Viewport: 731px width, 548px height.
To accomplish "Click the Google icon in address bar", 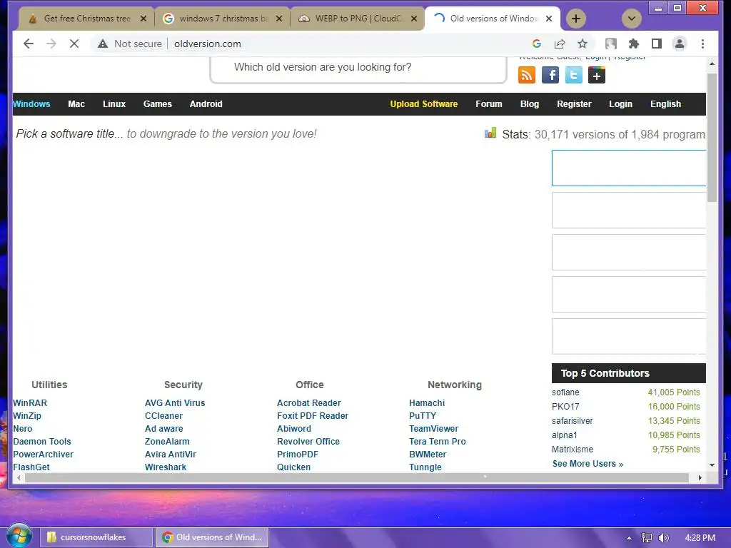I will tap(537, 44).
